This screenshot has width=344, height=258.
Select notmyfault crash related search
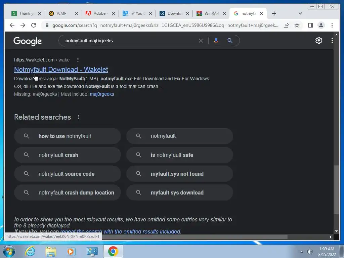coord(67,155)
